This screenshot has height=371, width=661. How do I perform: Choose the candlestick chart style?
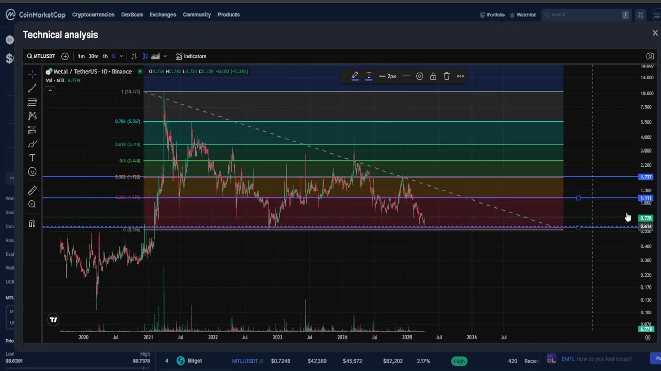[145, 56]
